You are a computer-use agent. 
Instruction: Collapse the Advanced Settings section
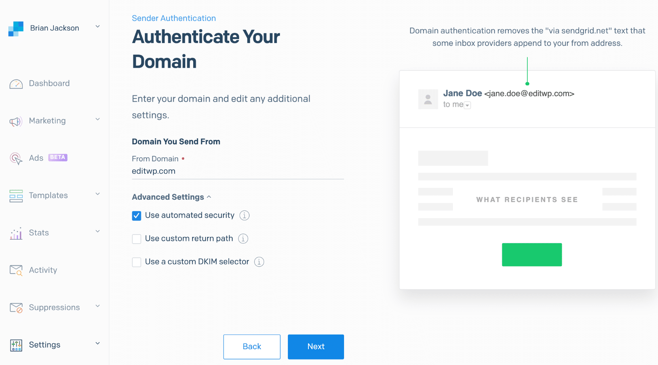coord(209,197)
